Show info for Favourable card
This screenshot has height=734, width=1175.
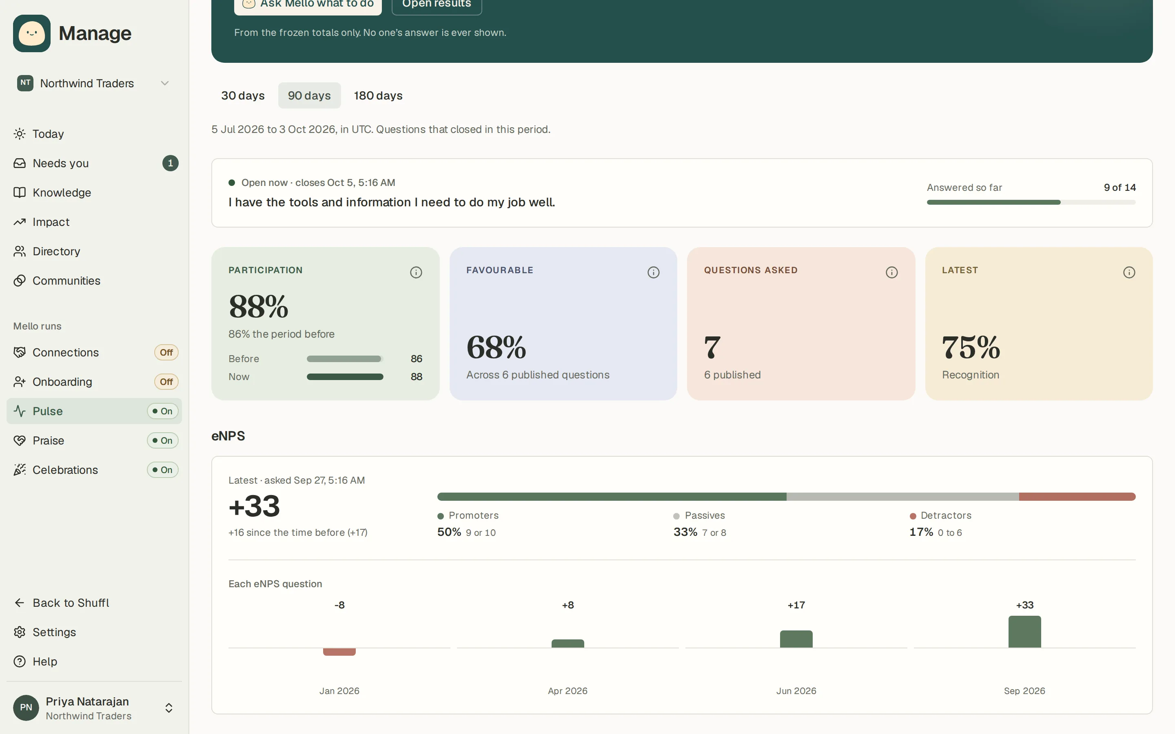[654, 272]
